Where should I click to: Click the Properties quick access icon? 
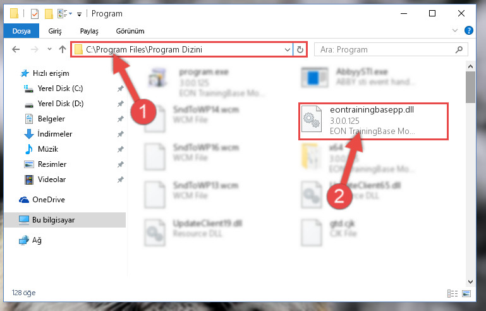point(35,14)
